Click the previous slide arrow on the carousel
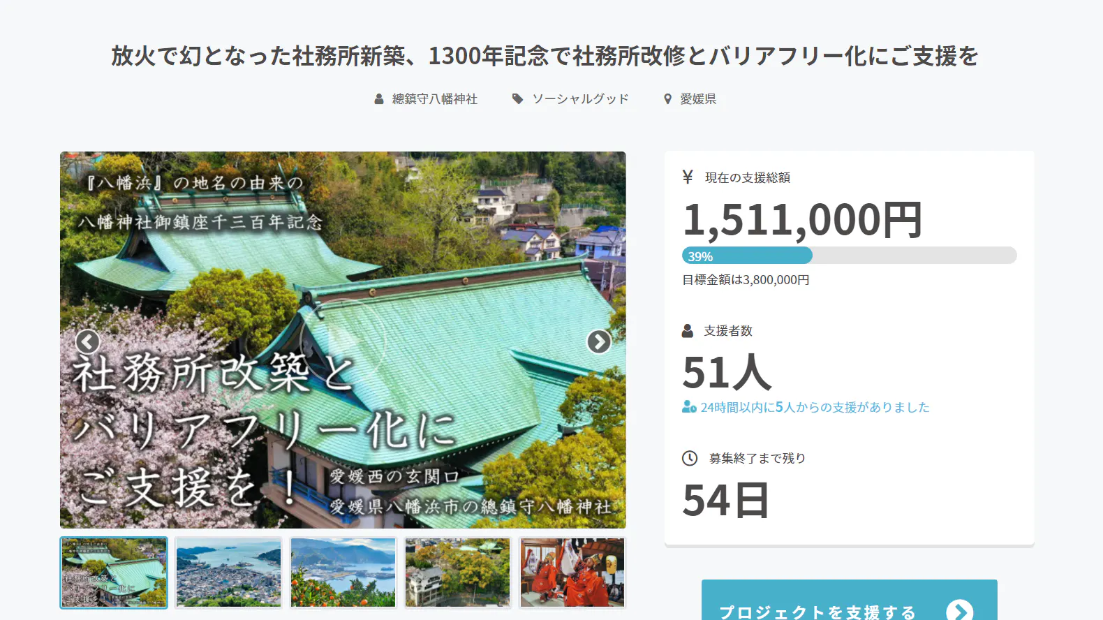The height and width of the screenshot is (620, 1103). (x=87, y=341)
